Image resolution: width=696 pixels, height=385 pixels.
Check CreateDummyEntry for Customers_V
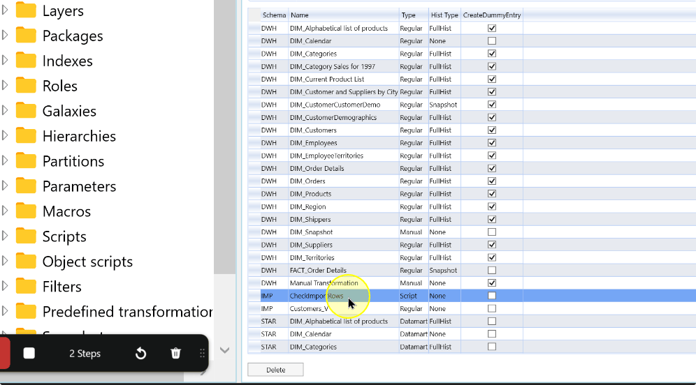[492, 308]
